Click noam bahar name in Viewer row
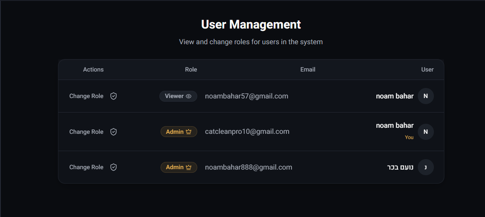 [395, 96]
